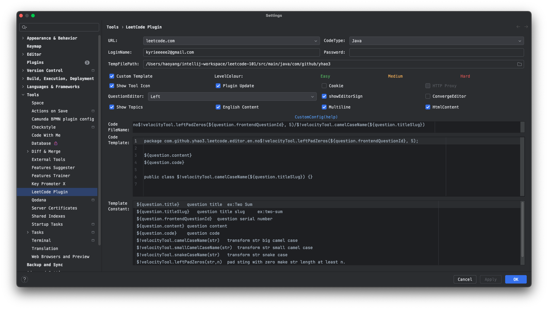Expand the Version Control node arrow

pos(23,70)
